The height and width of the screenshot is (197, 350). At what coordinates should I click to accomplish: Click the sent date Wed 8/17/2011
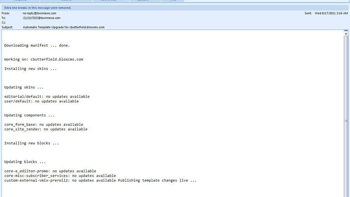tap(331, 13)
